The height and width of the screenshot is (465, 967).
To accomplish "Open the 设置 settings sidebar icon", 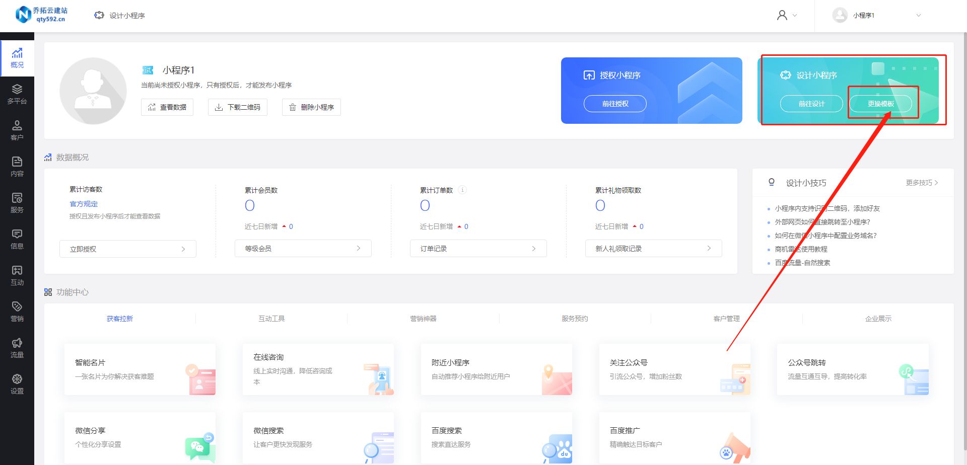I will coord(17,383).
